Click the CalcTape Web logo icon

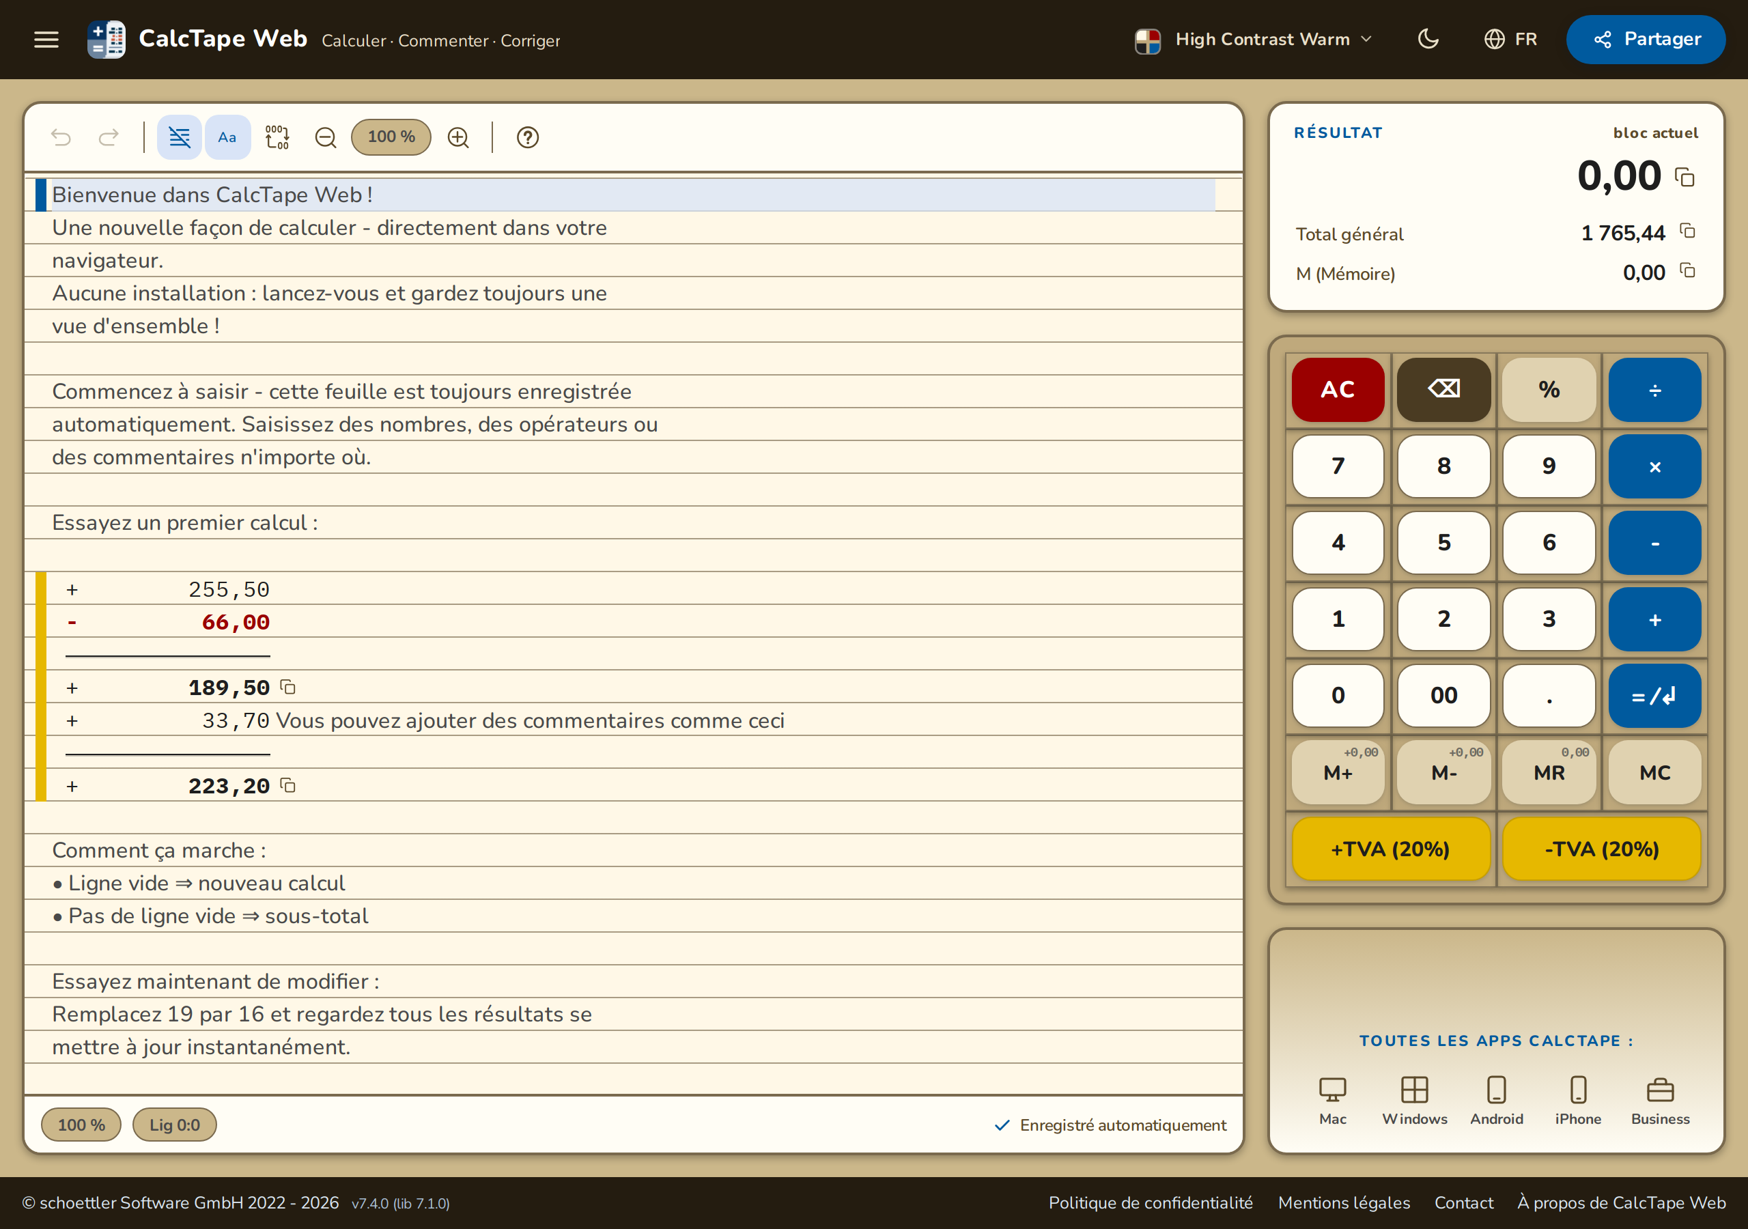tap(107, 40)
